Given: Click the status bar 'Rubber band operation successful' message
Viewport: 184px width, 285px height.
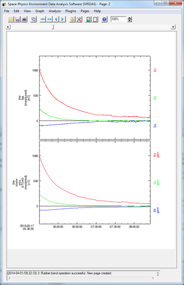Looking at the screenshot, I should 60,273.
